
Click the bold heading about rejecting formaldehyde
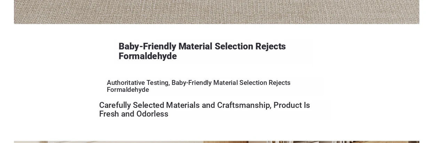point(202,51)
